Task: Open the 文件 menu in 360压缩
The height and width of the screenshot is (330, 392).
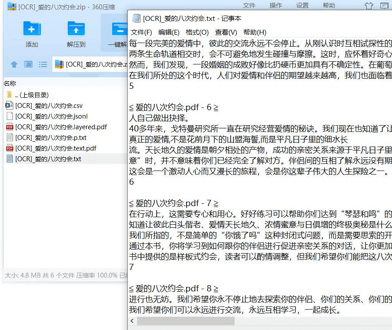Action: (249, 5)
